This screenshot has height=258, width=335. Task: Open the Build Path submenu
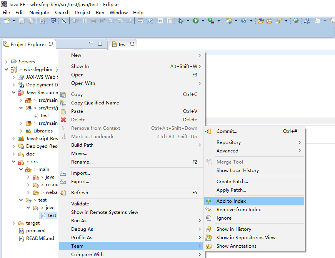(x=131, y=145)
